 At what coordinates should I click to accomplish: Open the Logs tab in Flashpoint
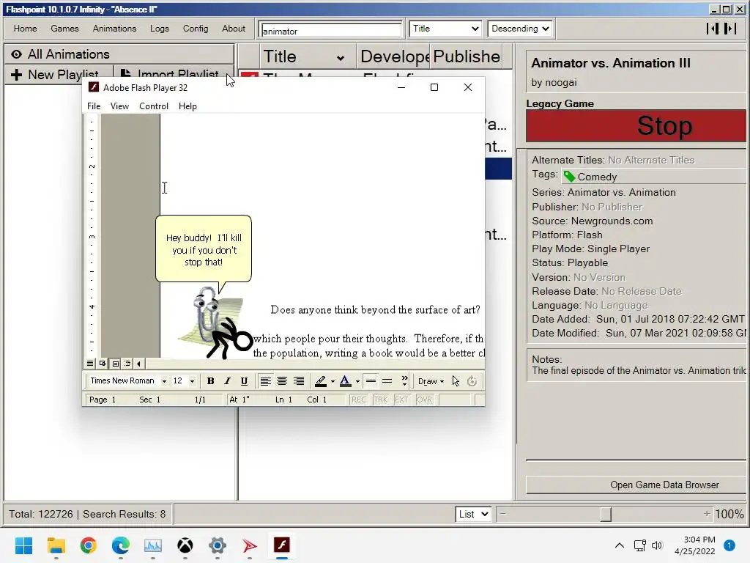pyautogui.click(x=159, y=29)
